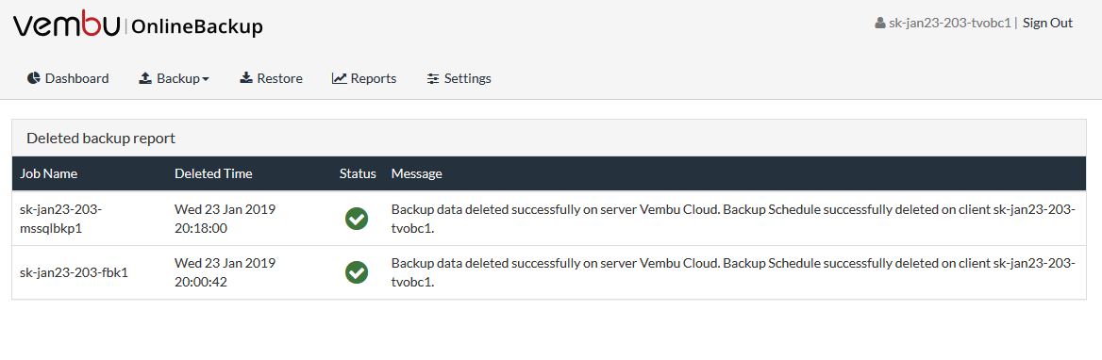Expand the Backup dropdown caret
This screenshot has width=1102, height=360.
point(206,79)
